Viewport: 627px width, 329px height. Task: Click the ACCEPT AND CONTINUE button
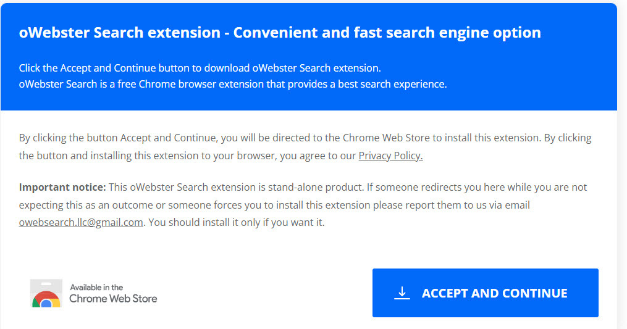coord(485,293)
